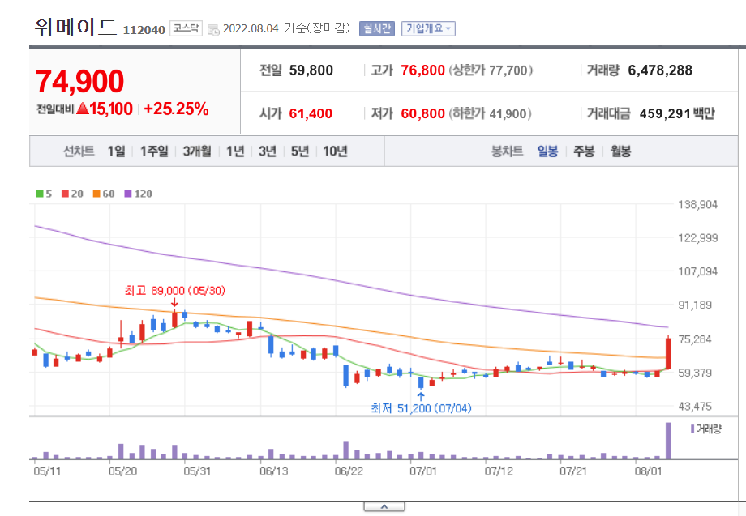Image resolution: width=746 pixels, height=516 pixels.
Task: Click the calendar icon beside the 2022.08.04 date
Action: coord(213,29)
